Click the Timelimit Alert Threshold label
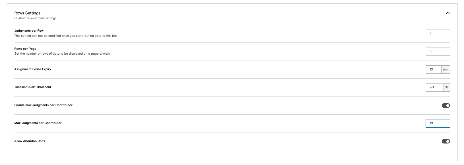Viewport: 464px width, 165px height. 33,87
